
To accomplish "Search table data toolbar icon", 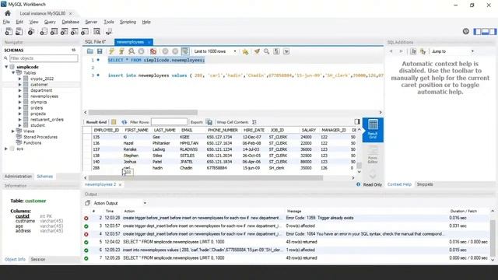I will 96,31.
